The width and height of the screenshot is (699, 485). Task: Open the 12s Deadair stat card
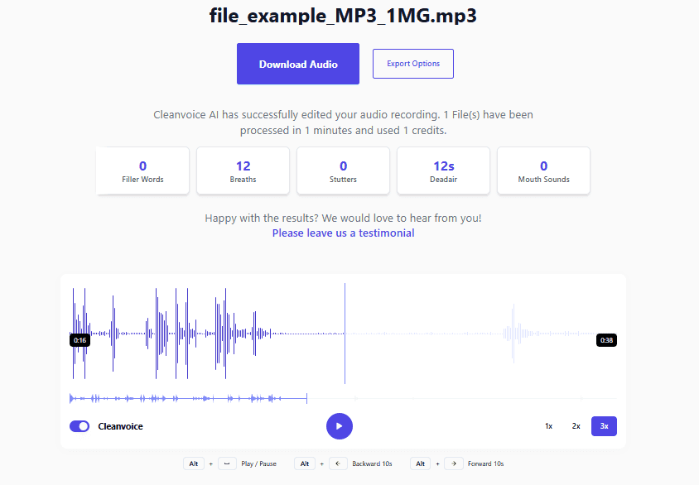443,171
